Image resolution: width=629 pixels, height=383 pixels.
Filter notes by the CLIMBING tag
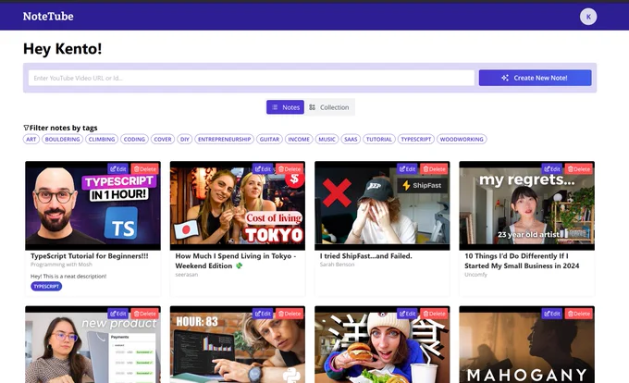point(102,139)
